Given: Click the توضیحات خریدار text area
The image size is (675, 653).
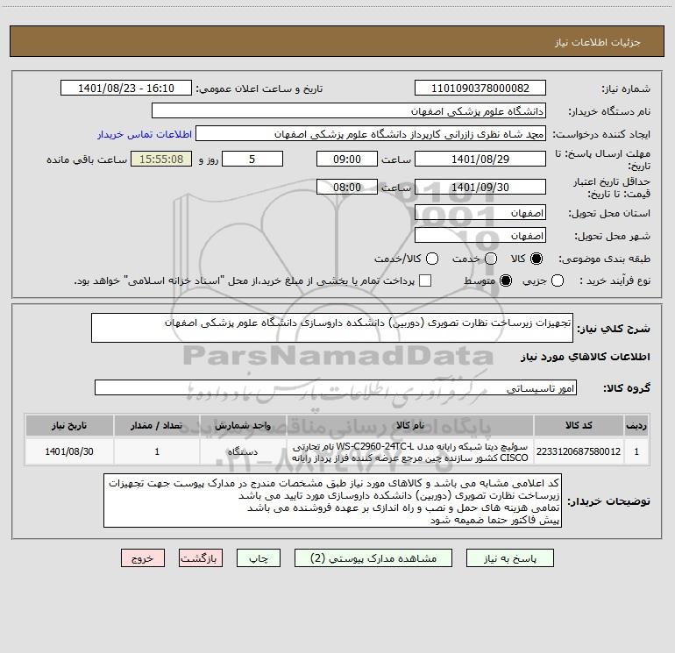Looking at the screenshot, I should (333, 500).
